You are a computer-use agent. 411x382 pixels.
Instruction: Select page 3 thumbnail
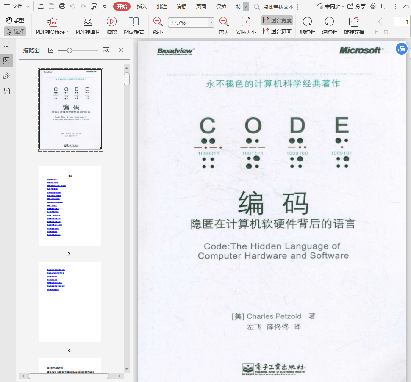pos(70,302)
